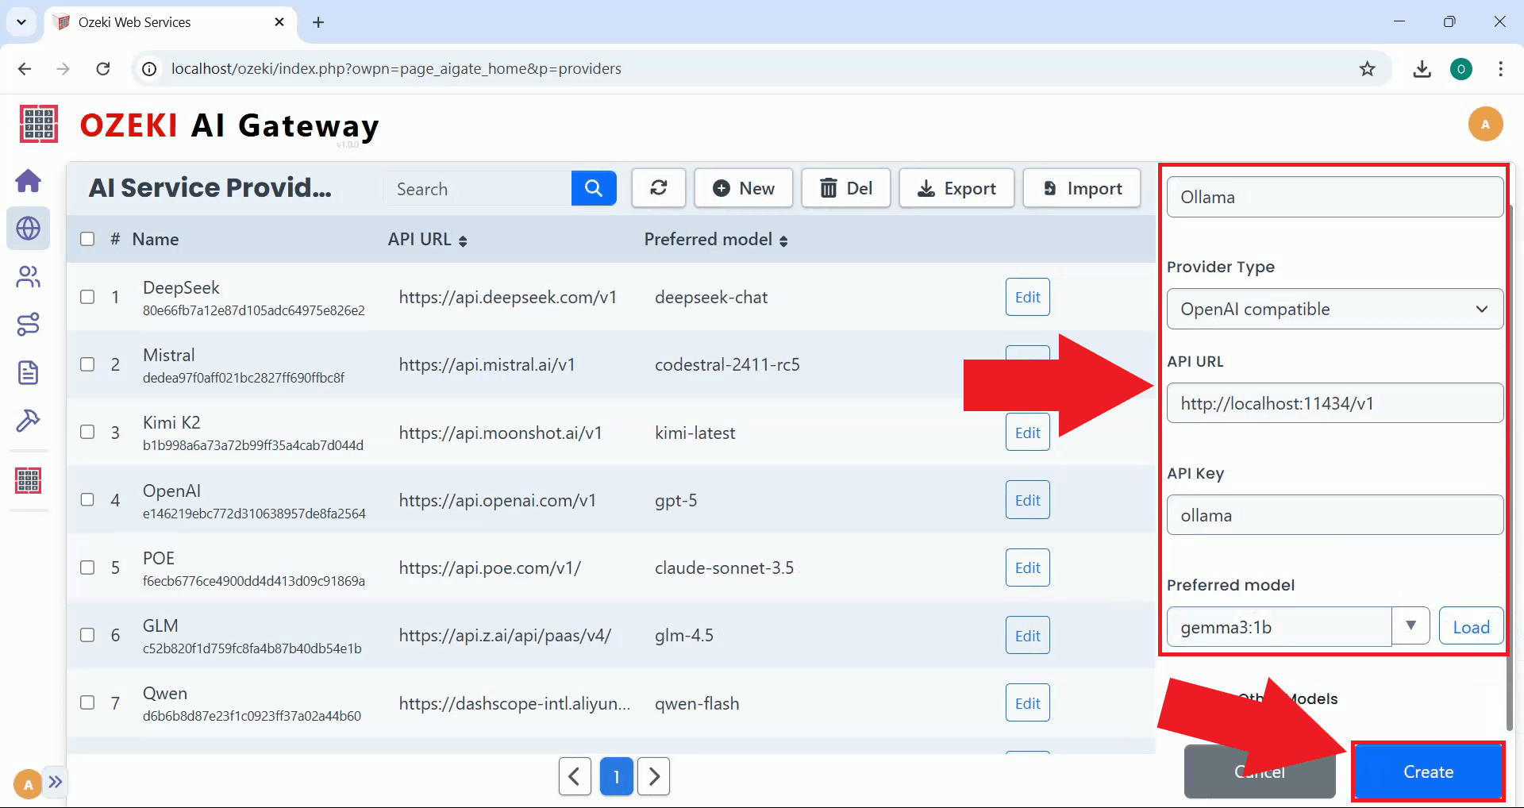Image resolution: width=1524 pixels, height=808 pixels.
Task: Open the document logs sidebar icon
Action: (x=29, y=372)
